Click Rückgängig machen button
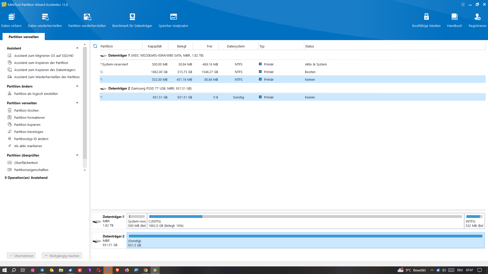Viewport: 488px width, 274px height. pyautogui.click(x=62, y=256)
